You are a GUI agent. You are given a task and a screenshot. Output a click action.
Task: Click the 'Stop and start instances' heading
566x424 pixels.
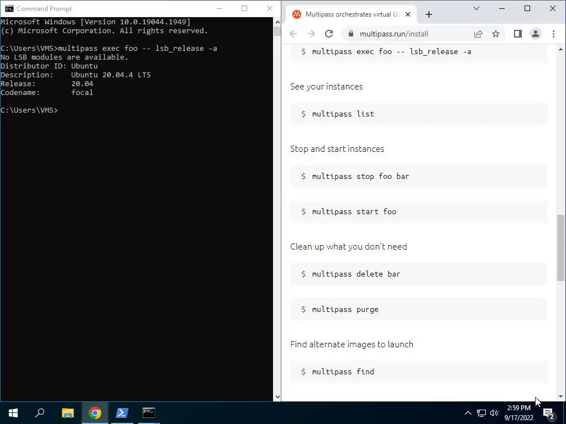tap(337, 149)
